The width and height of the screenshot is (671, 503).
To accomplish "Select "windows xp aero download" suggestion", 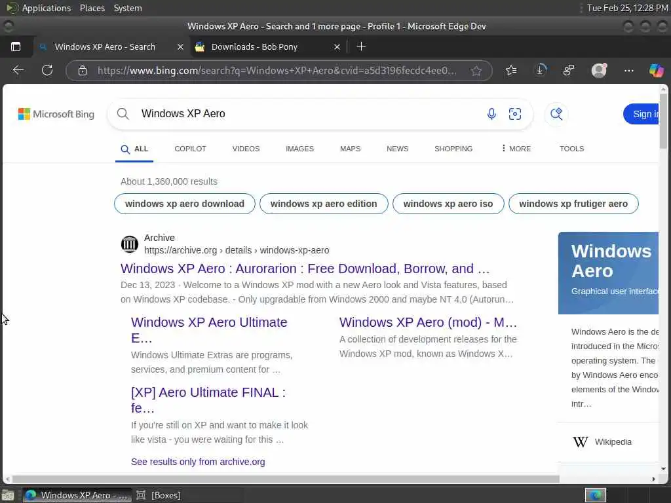I will coord(184,204).
